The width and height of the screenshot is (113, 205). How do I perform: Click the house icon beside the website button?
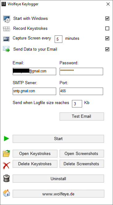pos(6,193)
